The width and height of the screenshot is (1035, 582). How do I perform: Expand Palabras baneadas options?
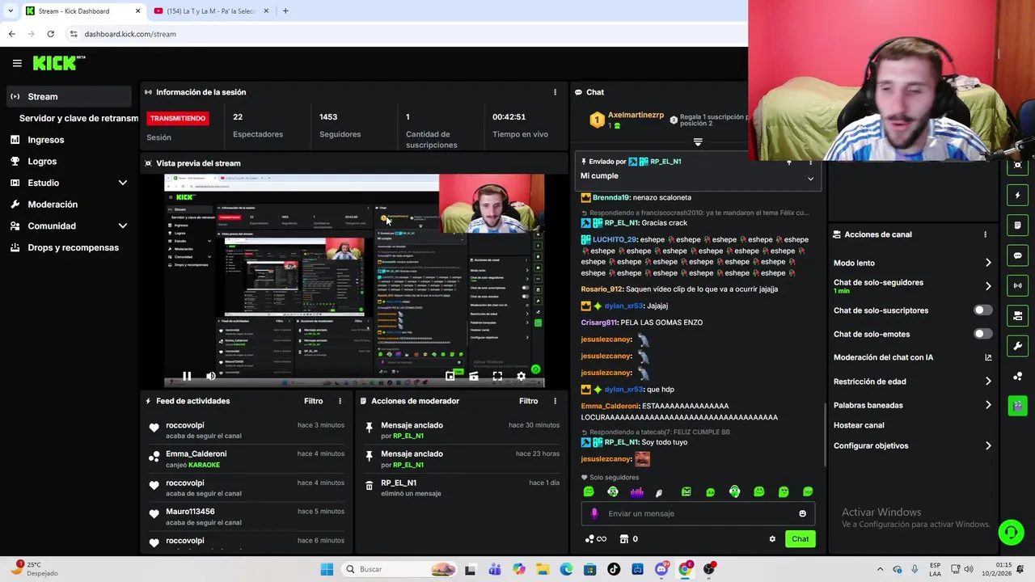(x=988, y=405)
